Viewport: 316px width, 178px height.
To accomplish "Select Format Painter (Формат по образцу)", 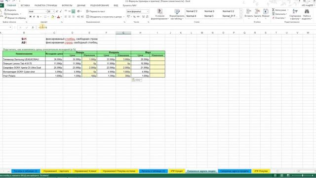I will tap(15, 18).
